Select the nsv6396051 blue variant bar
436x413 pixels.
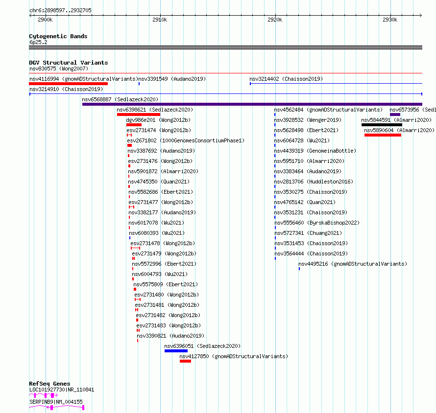click(x=176, y=351)
